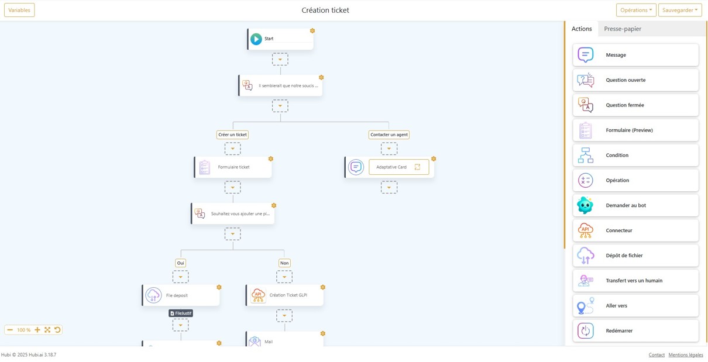
Task: Open the Variables panel
Action: [x=19, y=9]
